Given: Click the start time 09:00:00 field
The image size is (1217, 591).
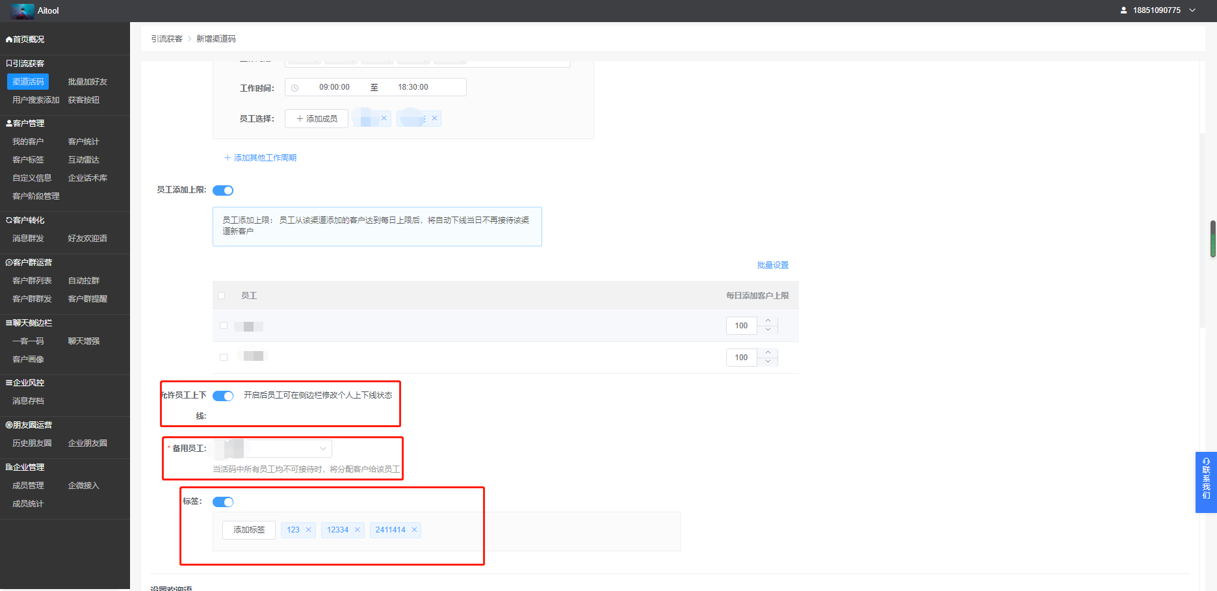Looking at the screenshot, I should pyautogui.click(x=334, y=87).
